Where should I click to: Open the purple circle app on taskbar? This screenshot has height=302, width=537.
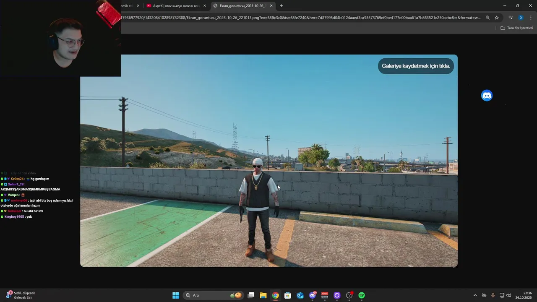337,295
